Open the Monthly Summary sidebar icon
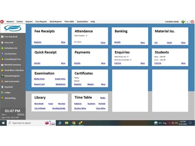The width and height of the screenshot is (195, 146). point(2,65)
